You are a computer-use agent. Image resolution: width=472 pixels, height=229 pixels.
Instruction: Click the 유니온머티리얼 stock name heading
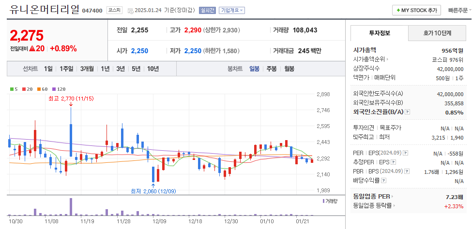coord(44,10)
